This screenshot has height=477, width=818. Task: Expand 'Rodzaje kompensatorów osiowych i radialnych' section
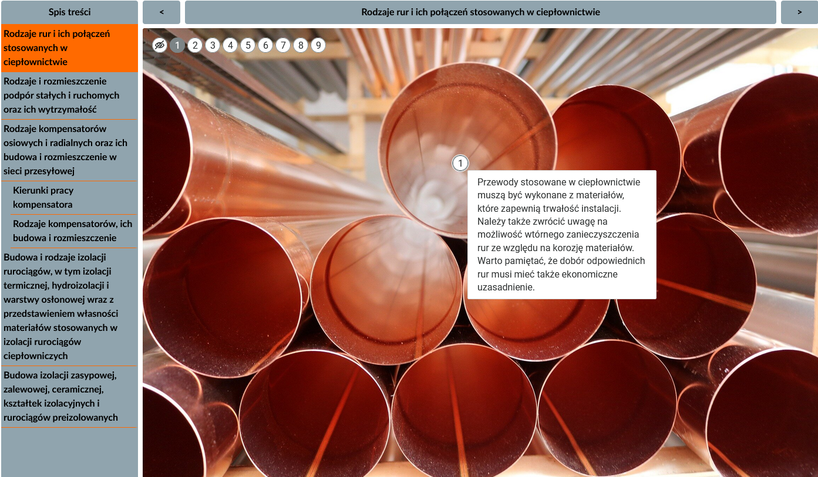tap(69, 150)
